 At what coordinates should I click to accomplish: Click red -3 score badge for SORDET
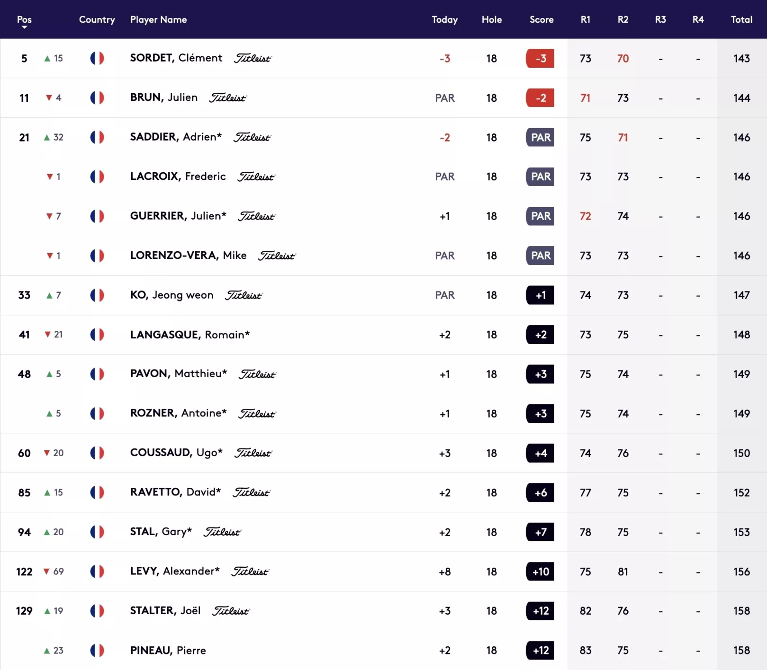pos(540,59)
